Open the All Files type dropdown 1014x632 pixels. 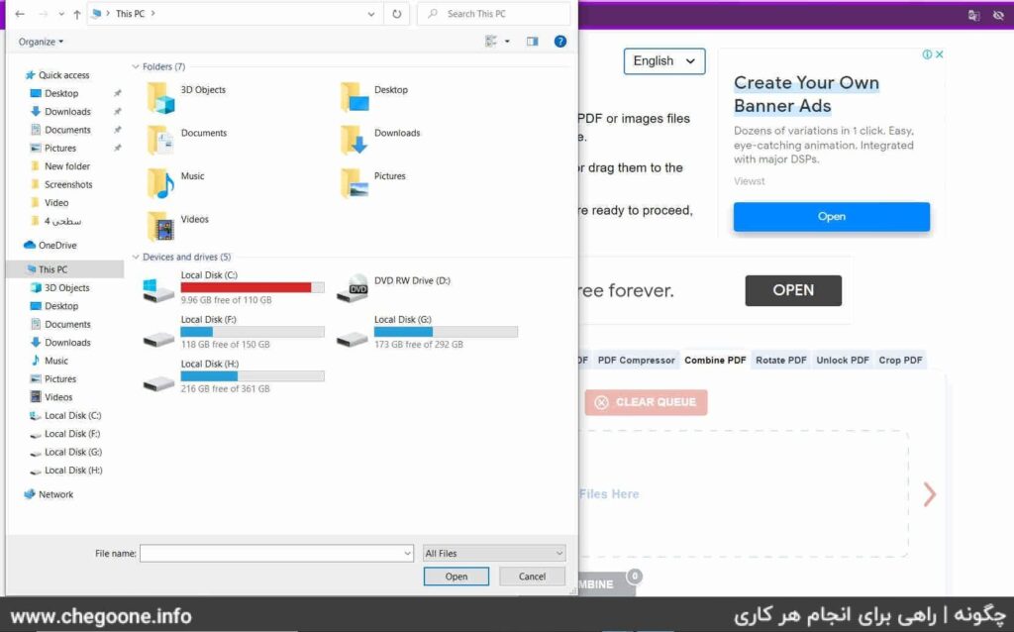pos(494,553)
